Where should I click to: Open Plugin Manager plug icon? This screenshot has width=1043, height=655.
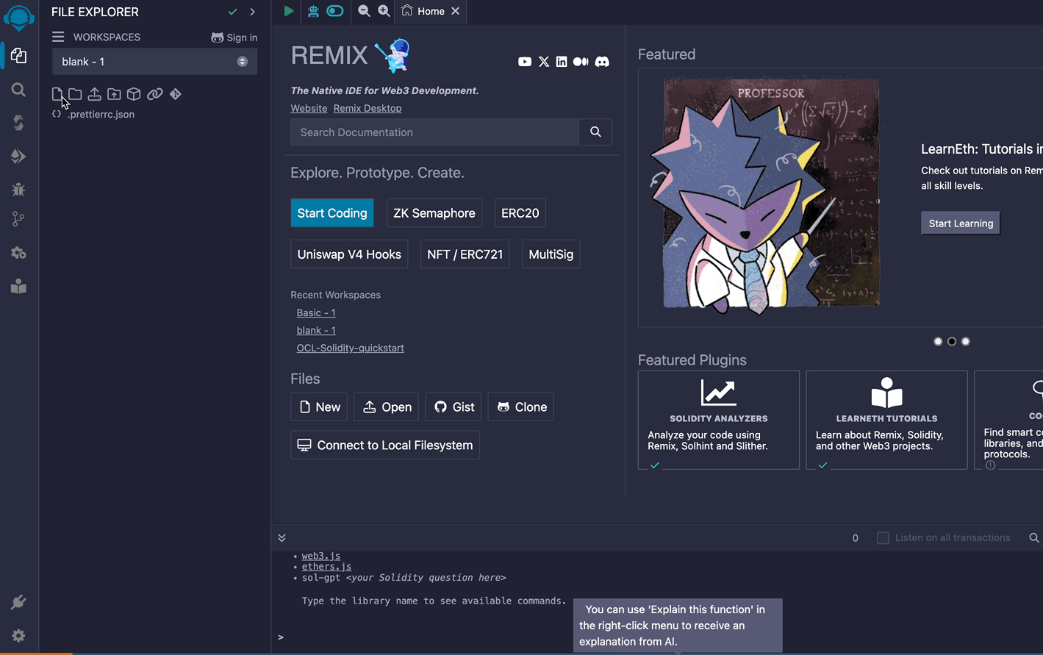point(18,603)
